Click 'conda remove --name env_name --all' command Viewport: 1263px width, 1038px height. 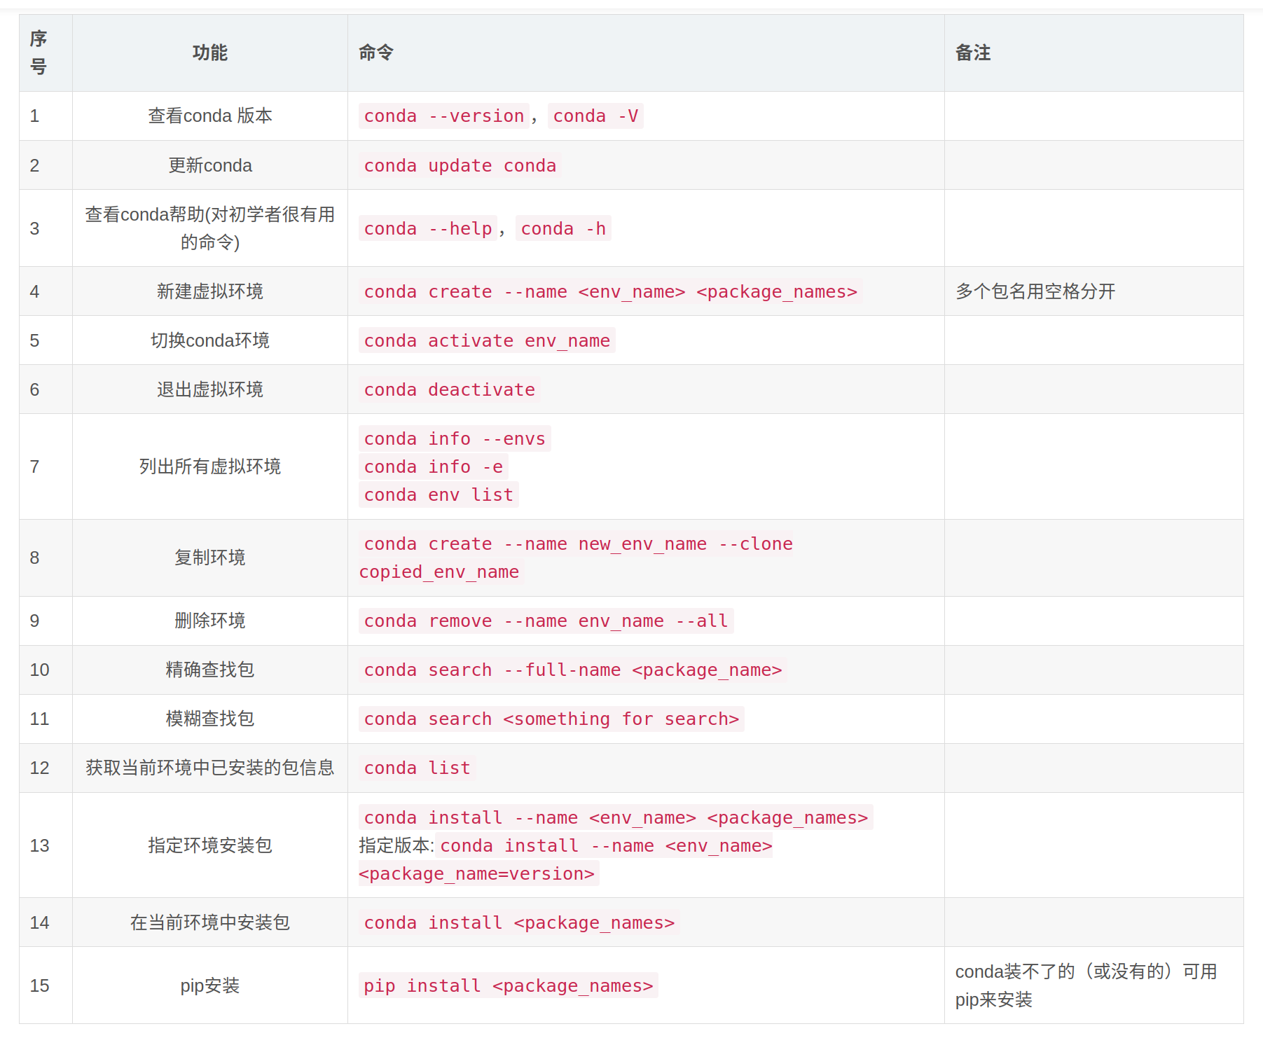(x=546, y=621)
